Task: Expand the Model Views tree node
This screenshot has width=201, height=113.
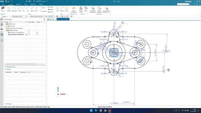Action: click(x=5, y=24)
